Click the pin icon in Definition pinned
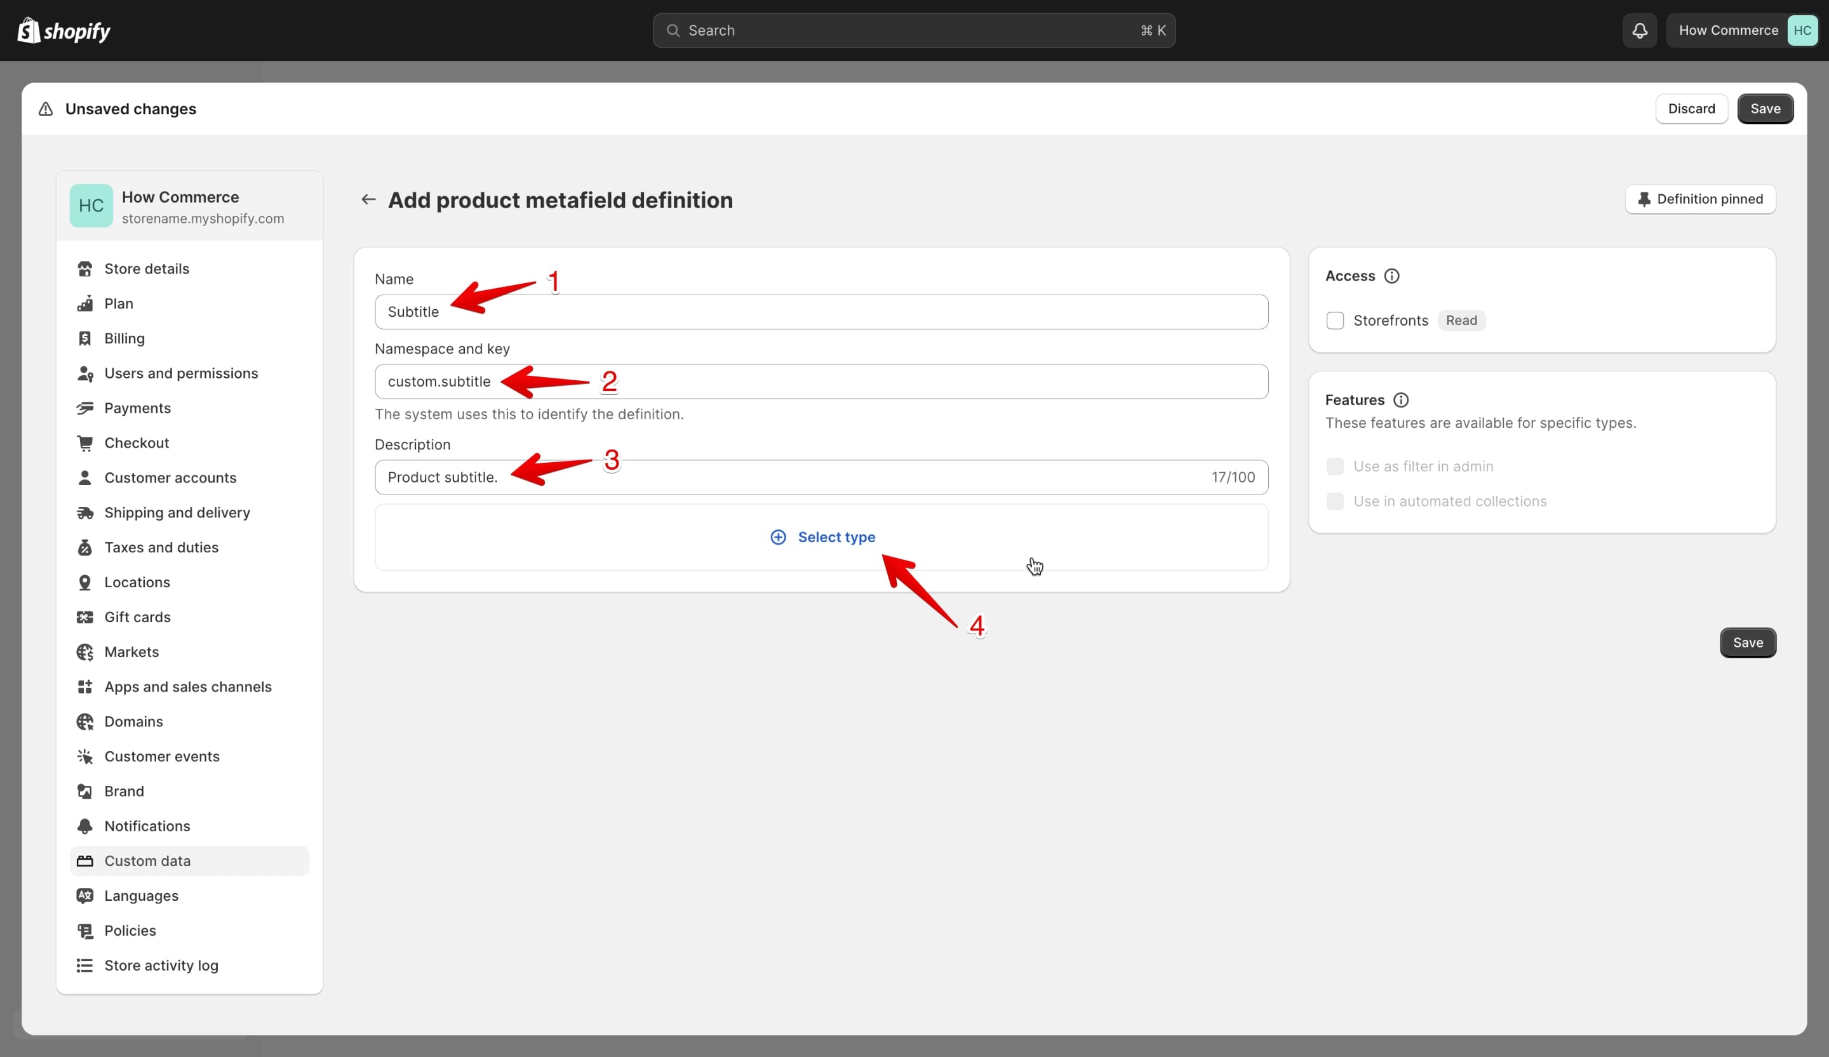The width and height of the screenshot is (1829, 1057). pos(1644,199)
